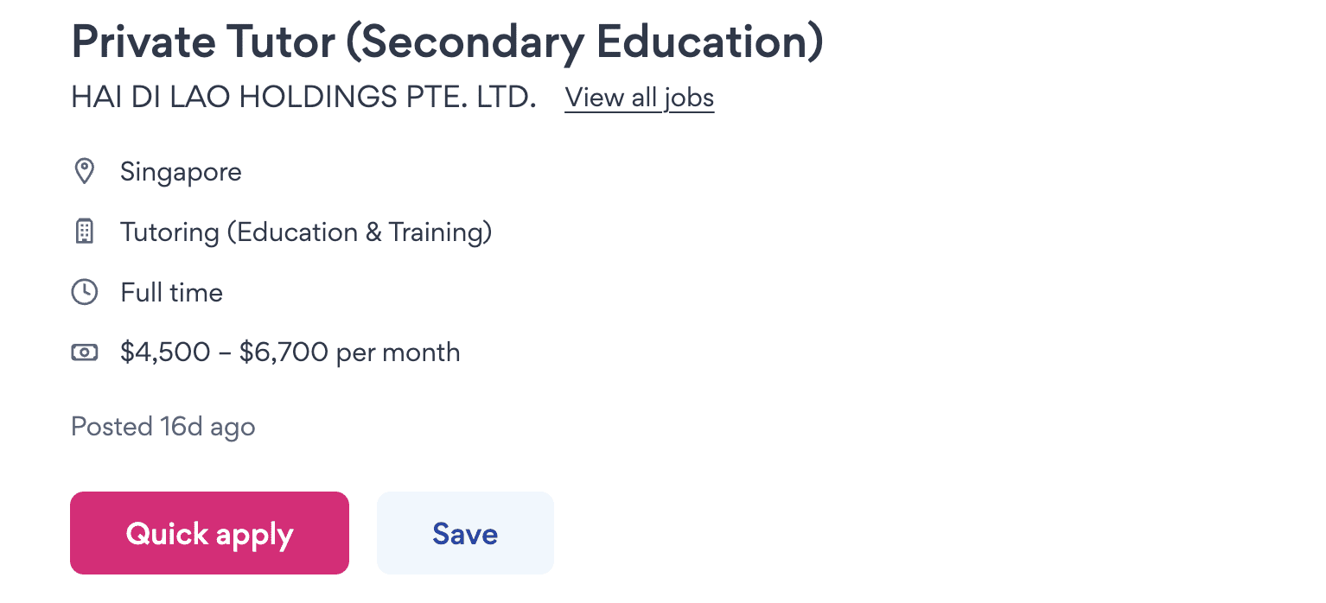Screen dimensions: 1326x603
Task: Open the View all jobs link
Action: [639, 98]
